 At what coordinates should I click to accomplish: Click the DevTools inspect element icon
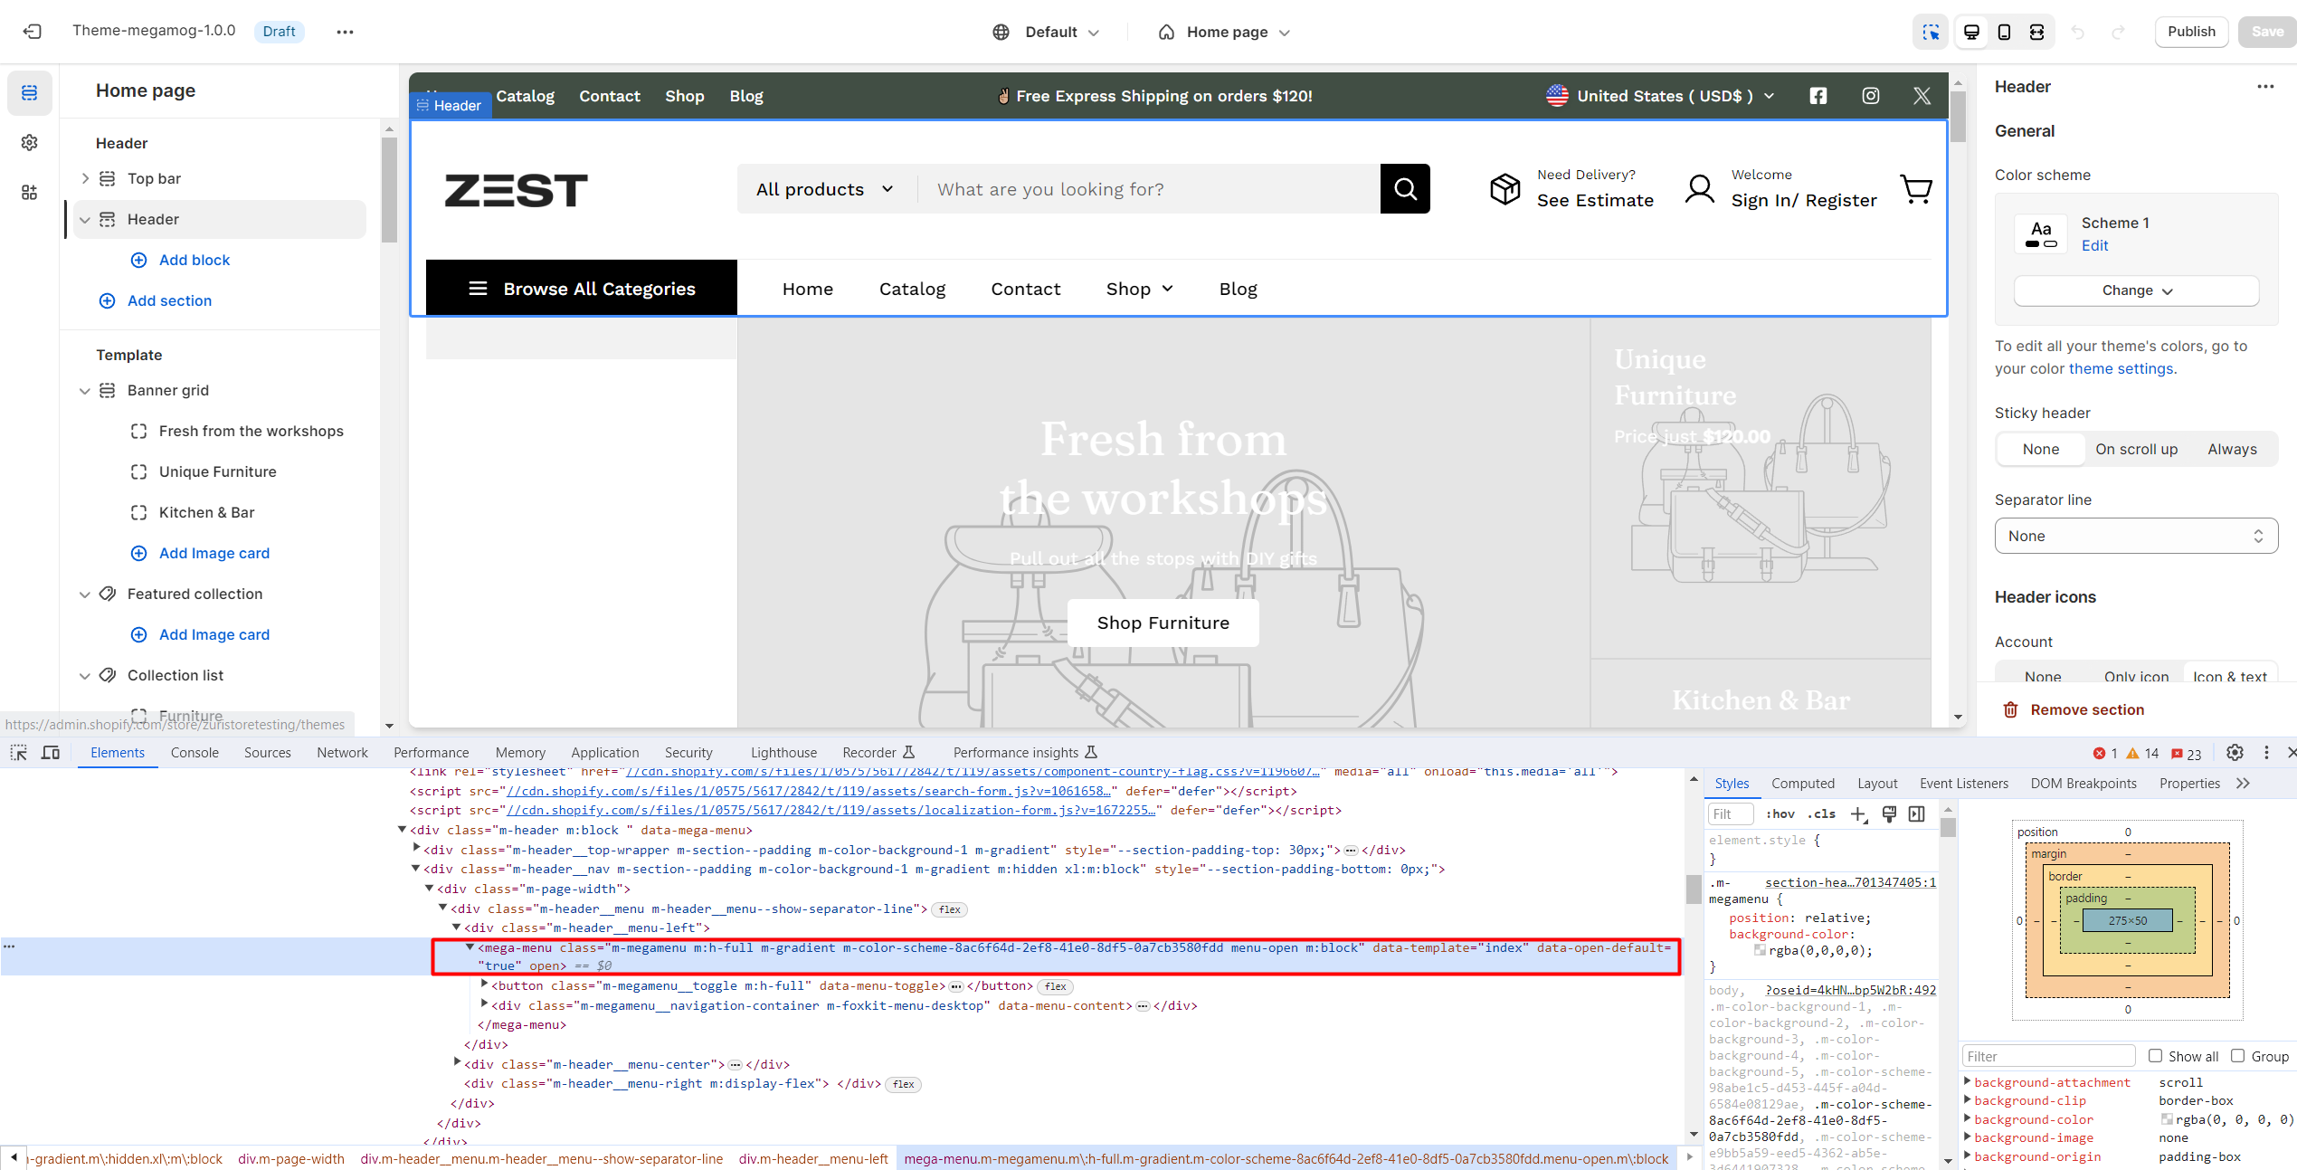pos(18,752)
